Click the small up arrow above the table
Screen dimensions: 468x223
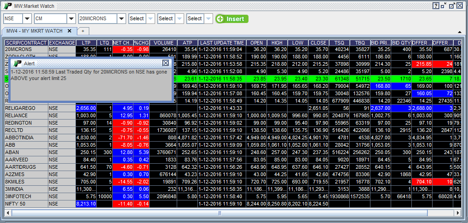click(460, 32)
